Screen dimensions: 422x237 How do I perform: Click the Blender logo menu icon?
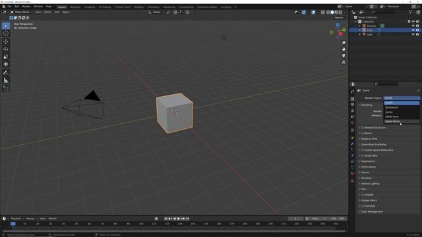pyautogui.click(x=3, y=7)
